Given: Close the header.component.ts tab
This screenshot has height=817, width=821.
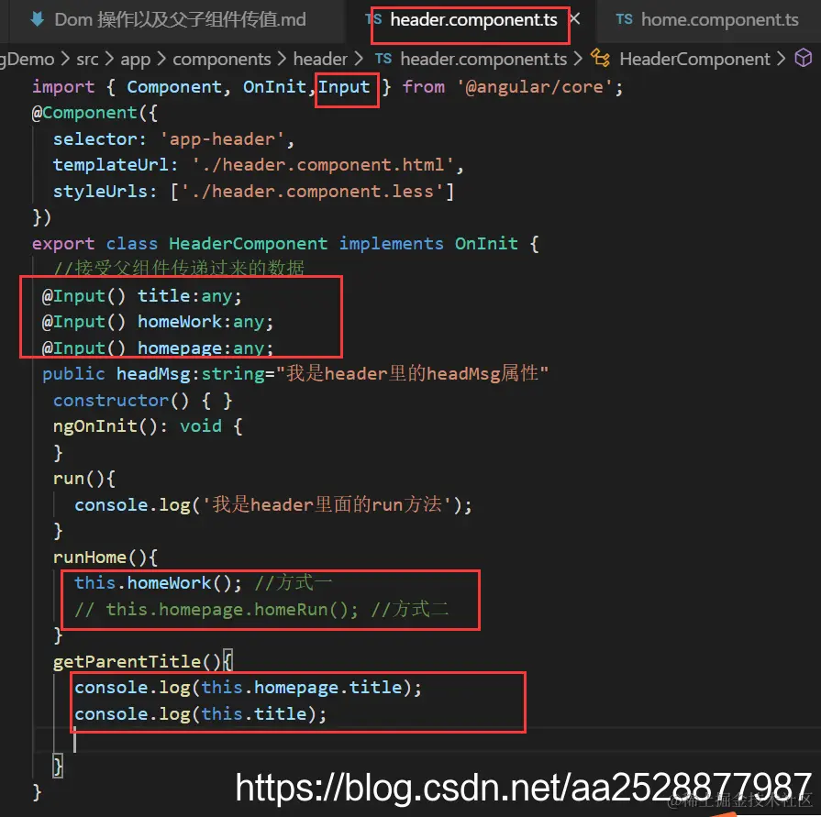Looking at the screenshot, I should (575, 19).
